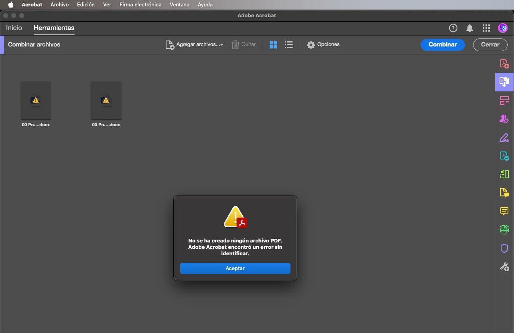Open More tools wrench icon
The height and width of the screenshot is (333, 514).
tap(504, 266)
